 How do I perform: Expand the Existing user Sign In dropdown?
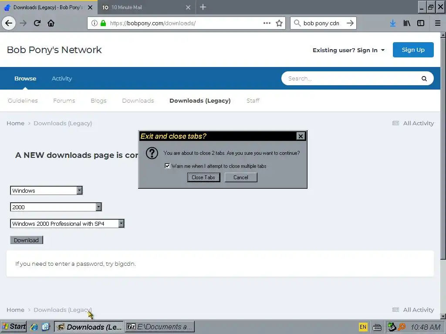pos(349,50)
